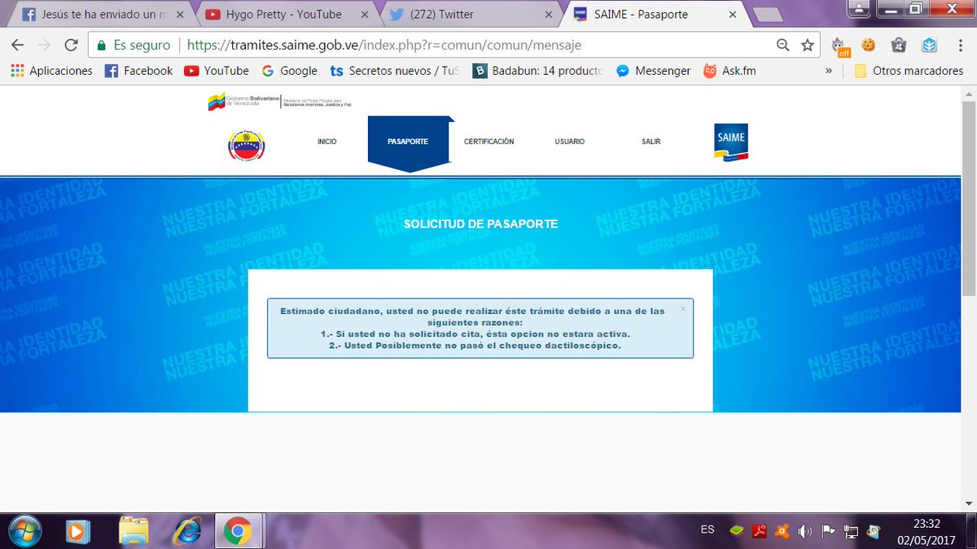The height and width of the screenshot is (549, 977).
Task: Click the blue Windscribe extension icon
Action: click(928, 45)
